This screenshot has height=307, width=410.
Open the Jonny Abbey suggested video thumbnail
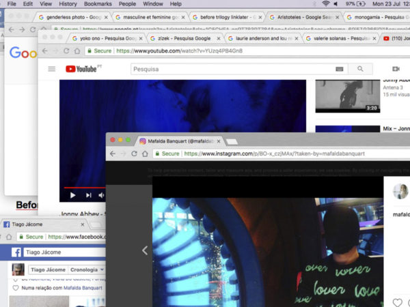coord(347,96)
